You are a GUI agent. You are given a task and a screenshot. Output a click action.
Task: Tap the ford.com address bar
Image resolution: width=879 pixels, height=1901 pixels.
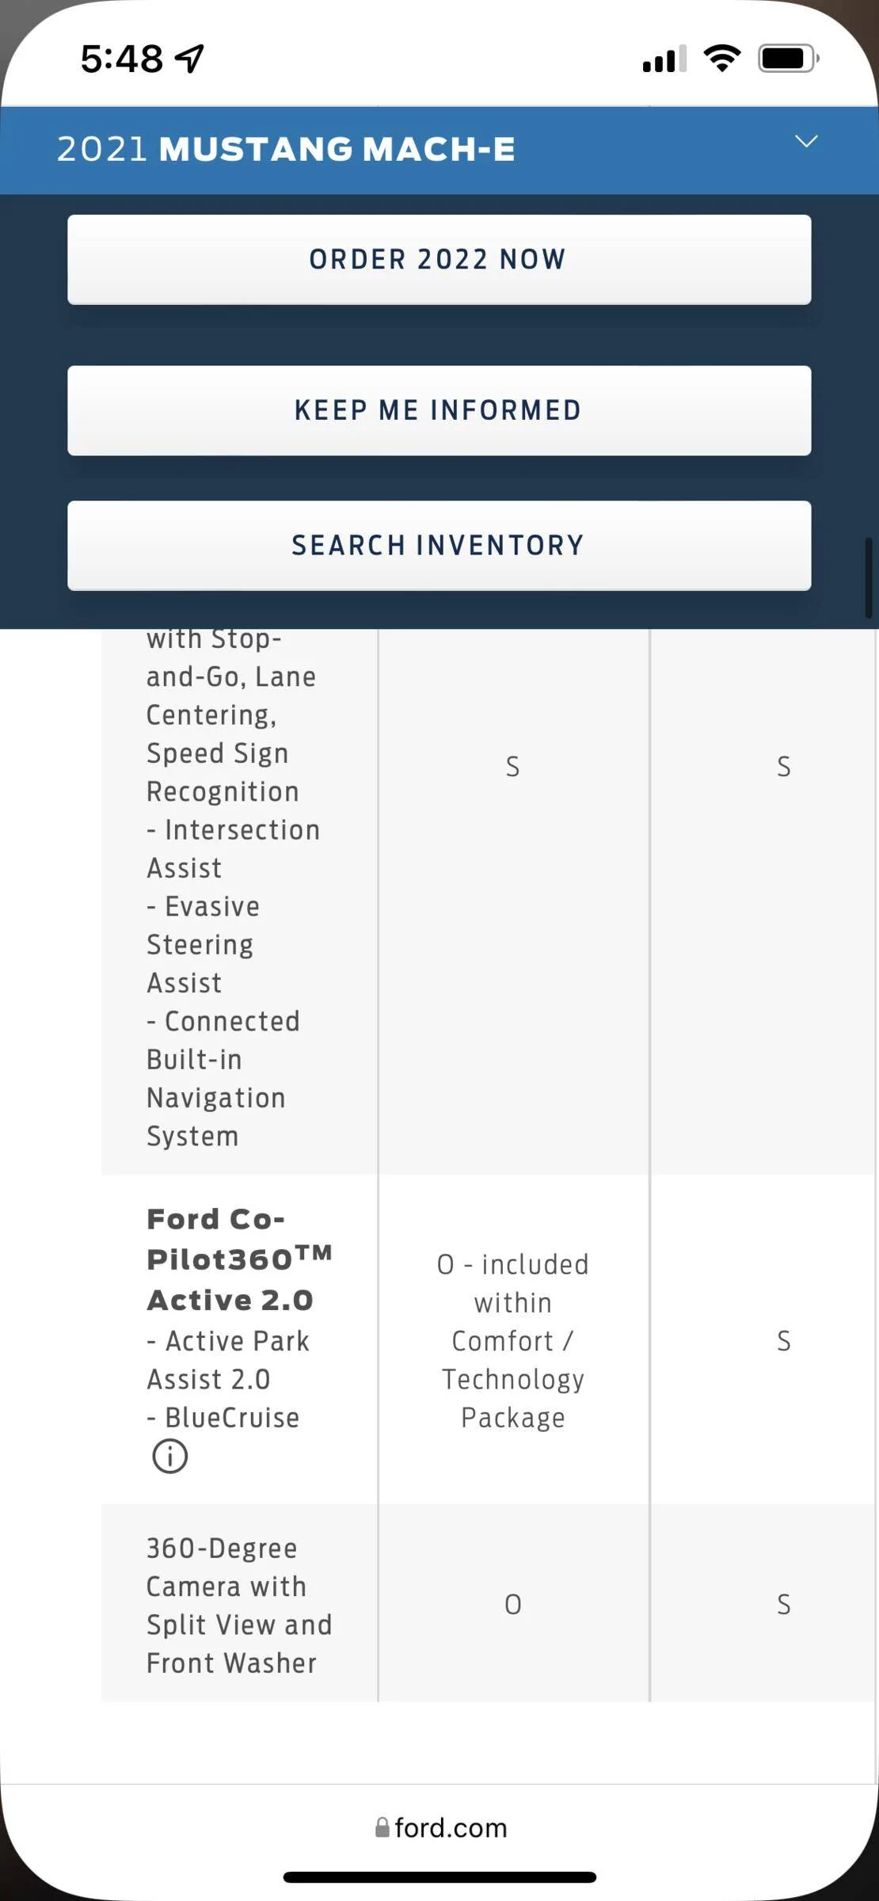point(440,1827)
